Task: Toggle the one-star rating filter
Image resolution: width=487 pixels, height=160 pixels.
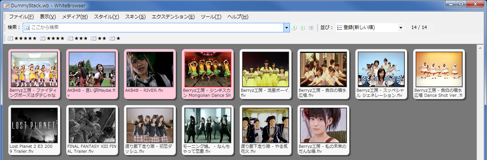Action: [115, 38]
